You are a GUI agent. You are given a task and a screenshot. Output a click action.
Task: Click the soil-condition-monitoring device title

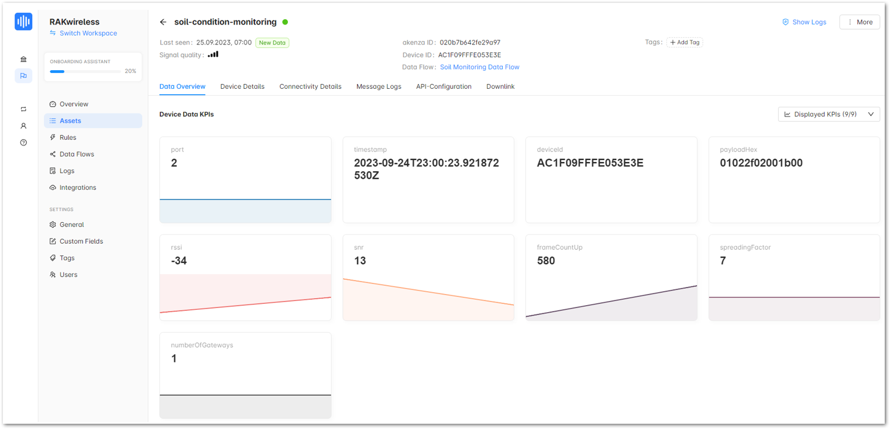225,22
